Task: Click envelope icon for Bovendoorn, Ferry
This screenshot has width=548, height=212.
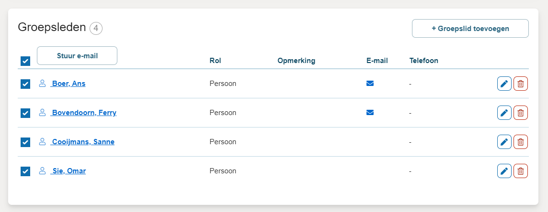Action: 370,113
